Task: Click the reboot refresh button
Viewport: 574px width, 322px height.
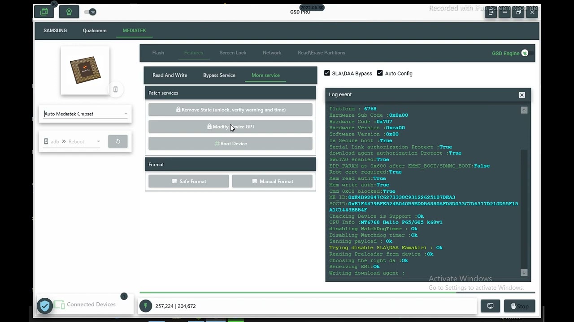Action: point(118,141)
